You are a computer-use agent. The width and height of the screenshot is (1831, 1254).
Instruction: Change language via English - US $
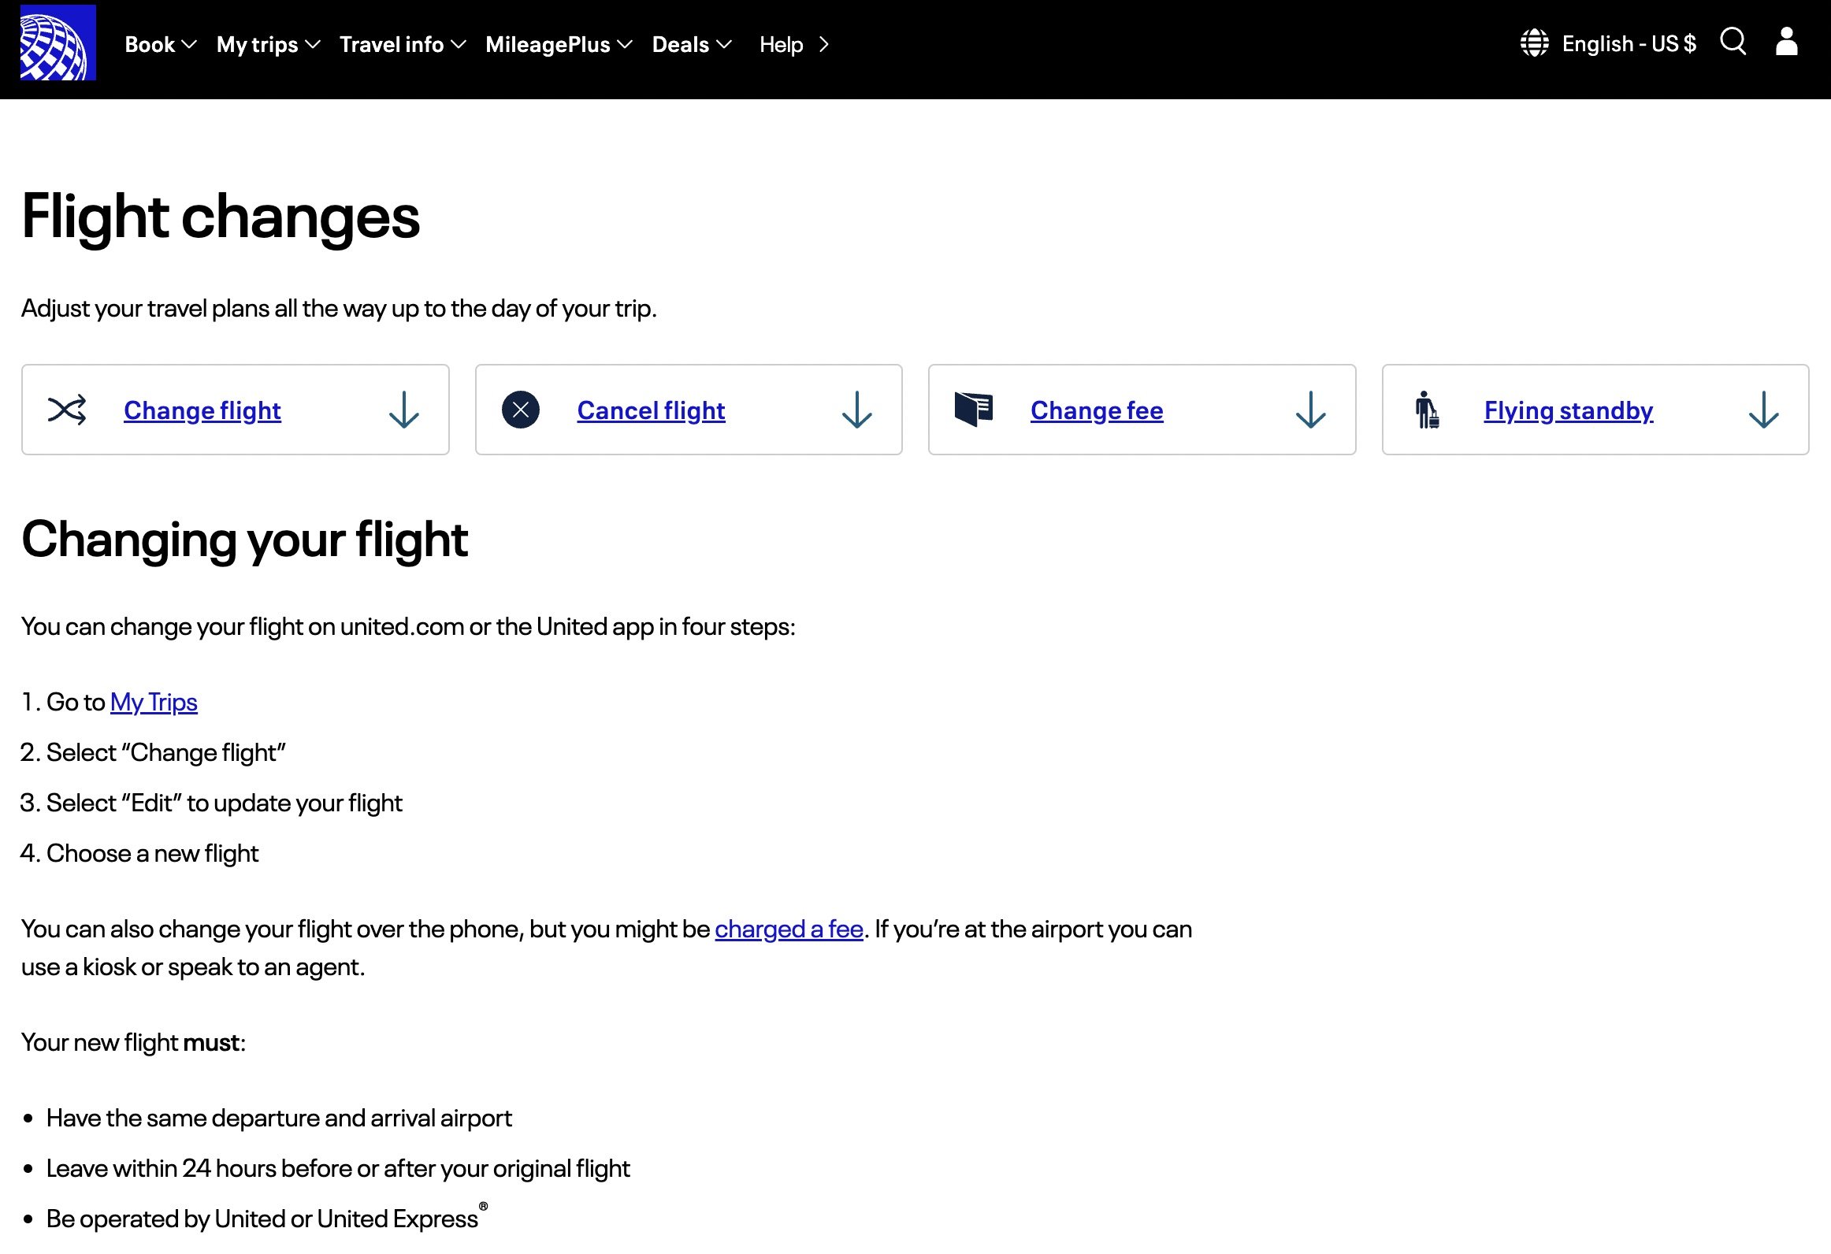1629,43
